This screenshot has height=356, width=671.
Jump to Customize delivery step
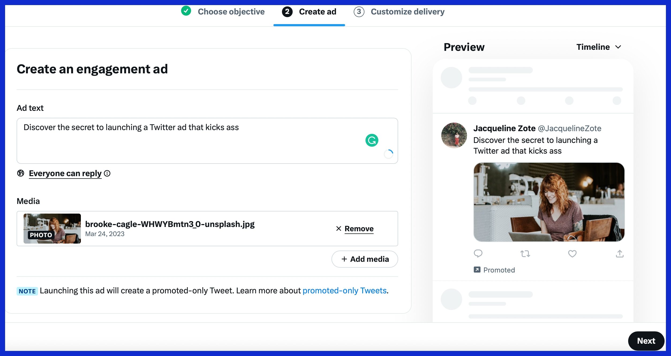pos(407,12)
